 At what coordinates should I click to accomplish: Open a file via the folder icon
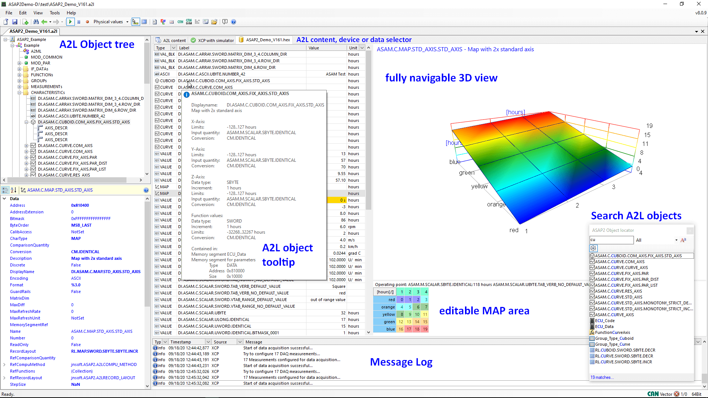[214, 22]
